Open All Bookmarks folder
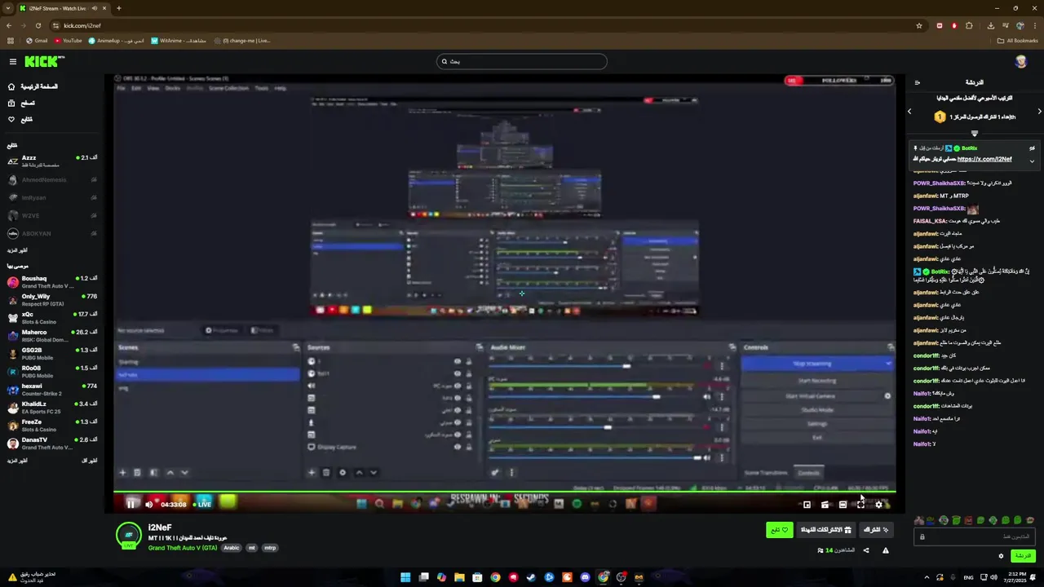 click(x=1018, y=40)
